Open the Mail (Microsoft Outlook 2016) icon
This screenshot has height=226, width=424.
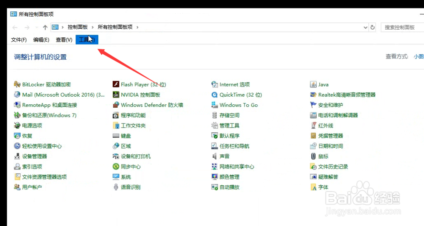(x=17, y=95)
